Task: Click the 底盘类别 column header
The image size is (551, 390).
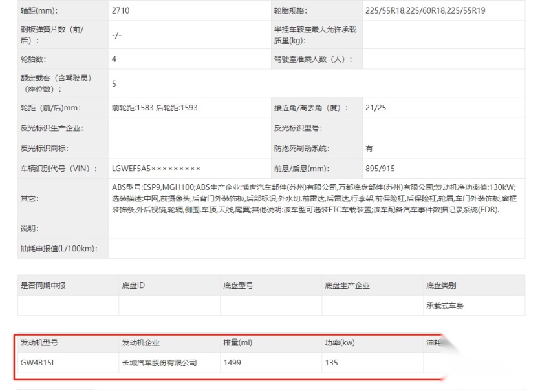Action: (x=441, y=285)
